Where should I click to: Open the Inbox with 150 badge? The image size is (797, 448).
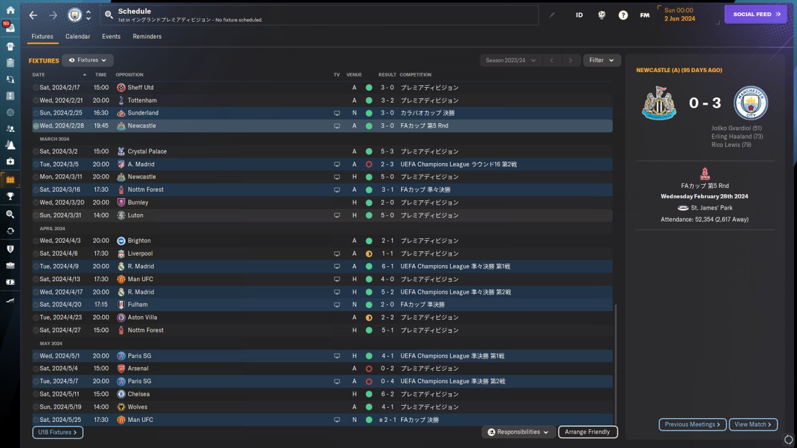point(10,29)
